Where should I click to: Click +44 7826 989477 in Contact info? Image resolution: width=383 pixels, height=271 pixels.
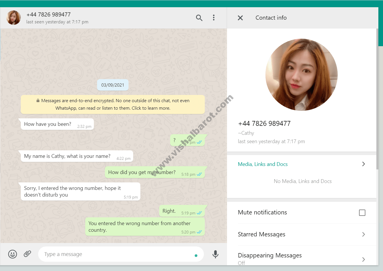pos(264,124)
